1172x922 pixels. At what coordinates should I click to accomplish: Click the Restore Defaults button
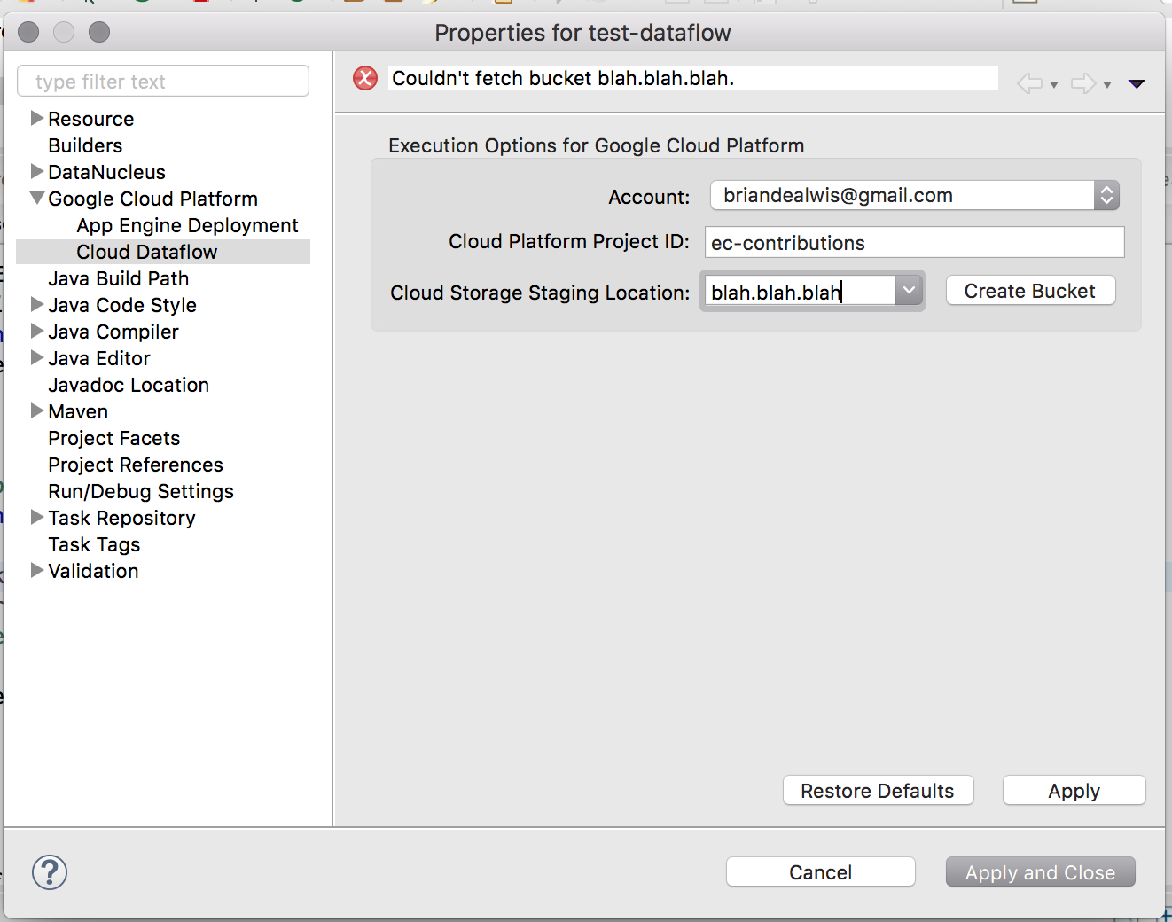point(878,790)
